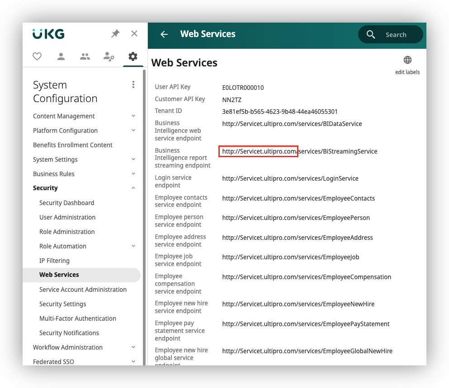This screenshot has height=388, width=449.
Task: Open Multi-Factor Authentication
Action: click(x=78, y=318)
